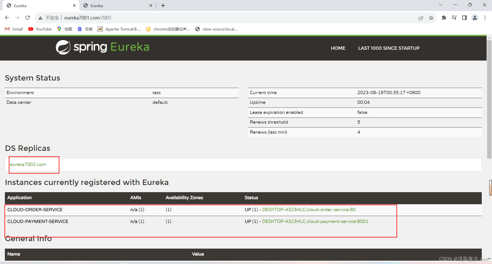Reload the Eureka page

(28, 18)
